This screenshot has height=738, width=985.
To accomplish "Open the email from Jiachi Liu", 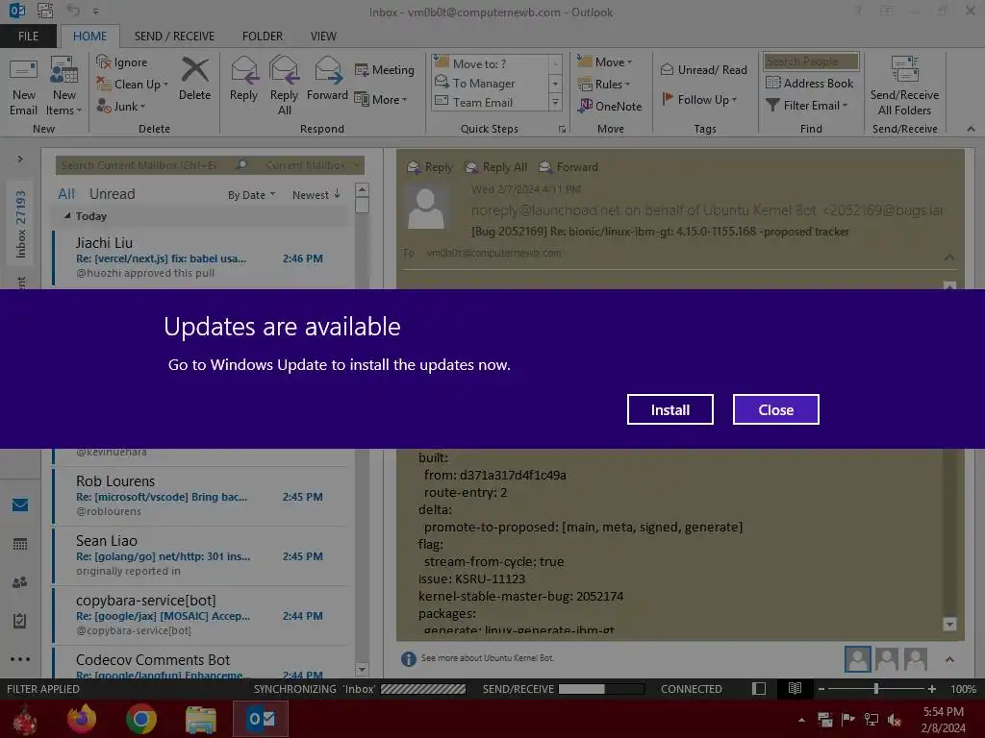I will (x=200, y=258).
